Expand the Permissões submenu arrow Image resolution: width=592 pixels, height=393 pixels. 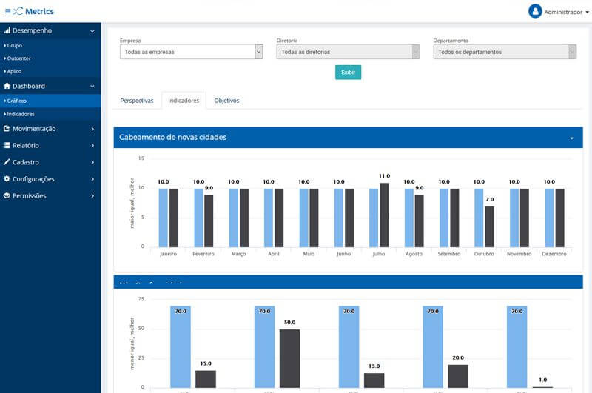click(x=92, y=196)
